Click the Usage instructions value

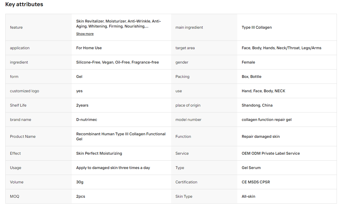point(113,168)
